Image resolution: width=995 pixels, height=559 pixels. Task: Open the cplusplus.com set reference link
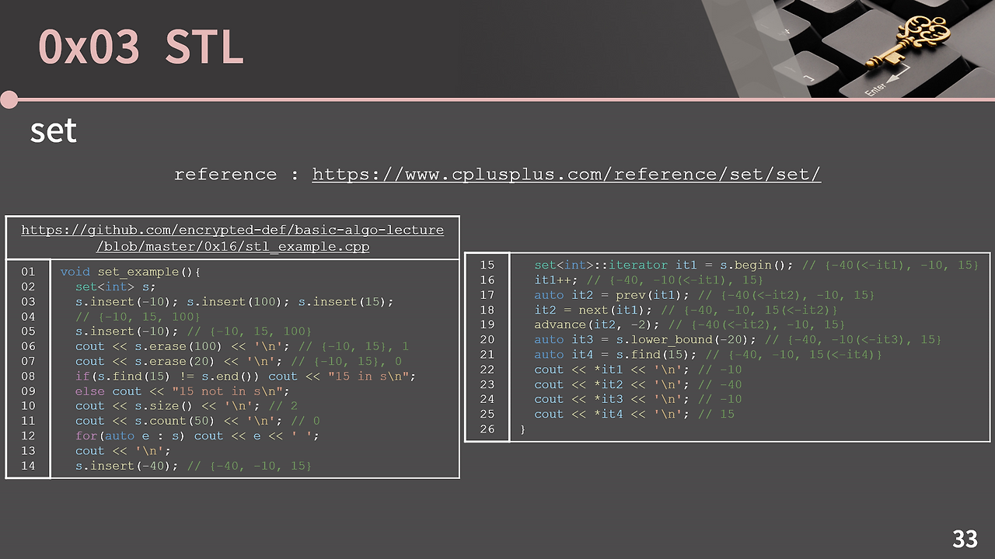pyautogui.click(x=566, y=174)
